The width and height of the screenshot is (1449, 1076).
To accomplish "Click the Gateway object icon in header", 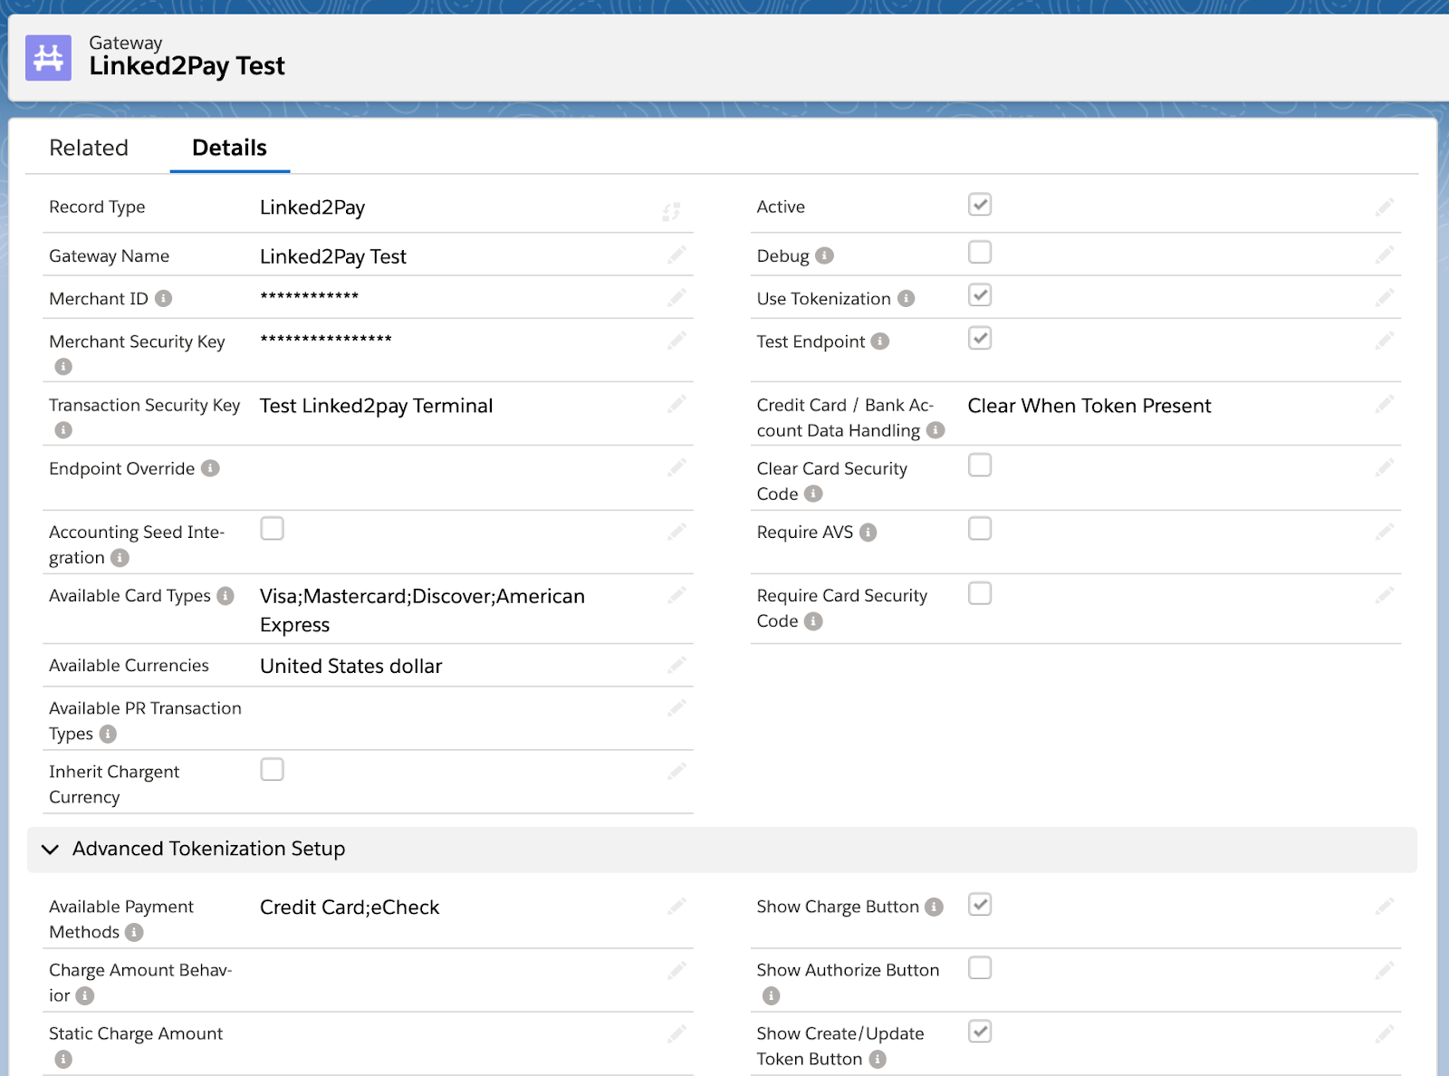I will coord(48,58).
